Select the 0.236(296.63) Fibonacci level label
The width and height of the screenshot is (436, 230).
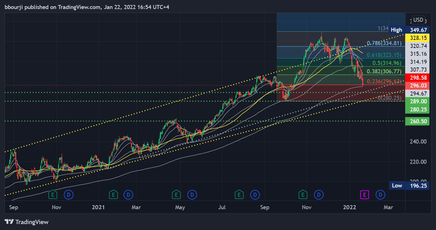coord(384,81)
